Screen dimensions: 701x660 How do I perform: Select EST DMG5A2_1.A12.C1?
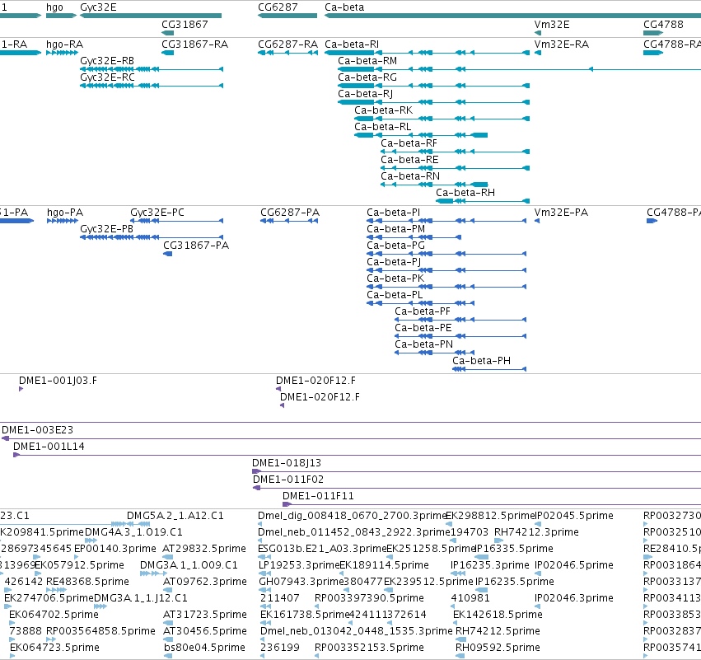pos(175,516)
